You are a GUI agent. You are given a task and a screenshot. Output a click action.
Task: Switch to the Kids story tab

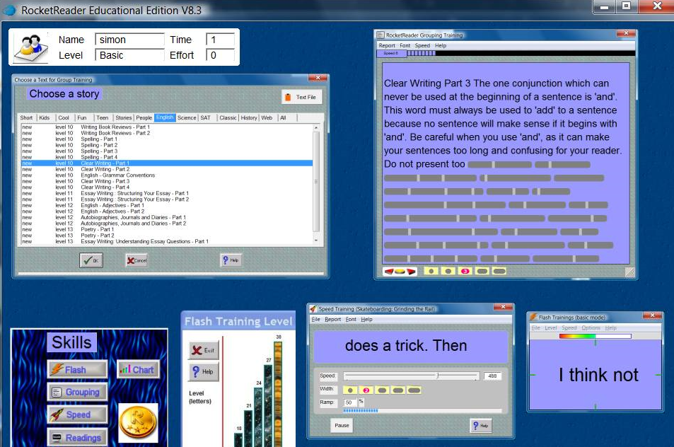45,118
